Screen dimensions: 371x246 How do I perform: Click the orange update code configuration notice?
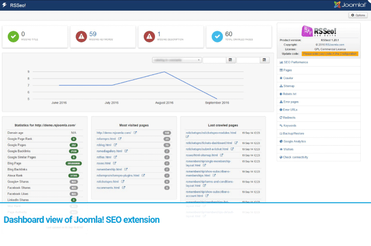coord(330,54)
